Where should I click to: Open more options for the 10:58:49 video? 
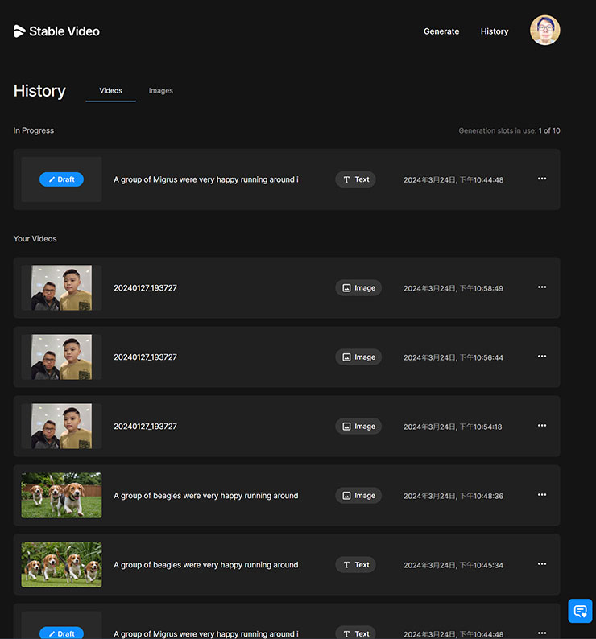[542, 287]
